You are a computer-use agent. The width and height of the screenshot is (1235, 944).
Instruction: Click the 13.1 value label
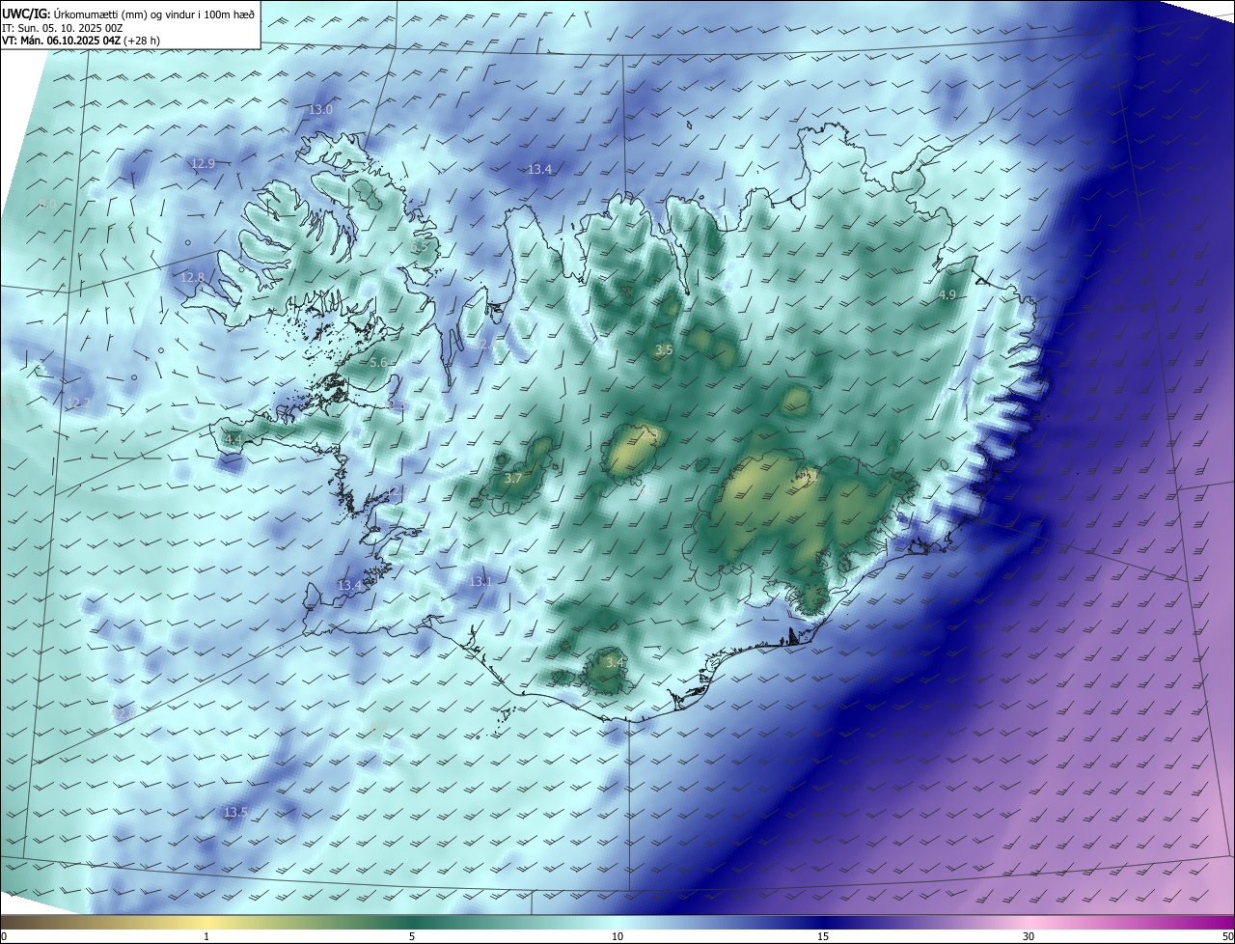[480, 582]
